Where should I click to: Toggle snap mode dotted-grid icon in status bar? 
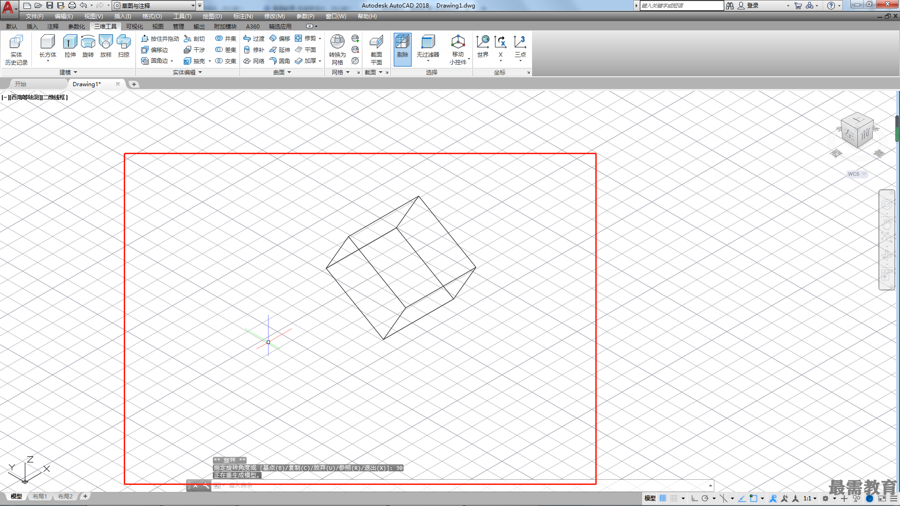(674, 498)
